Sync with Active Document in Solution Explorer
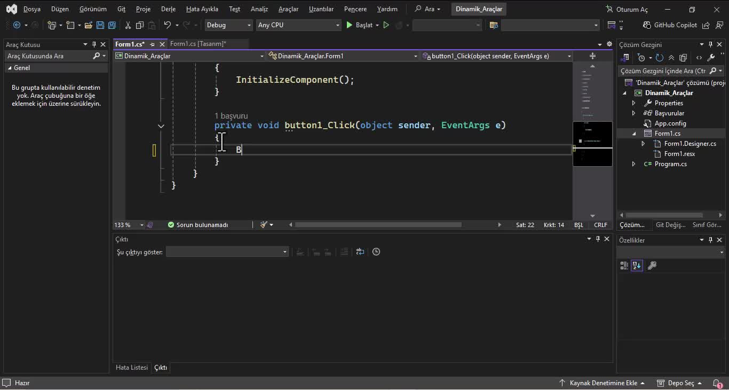This screenshot has width=729, height=390. tap(660, 58)
